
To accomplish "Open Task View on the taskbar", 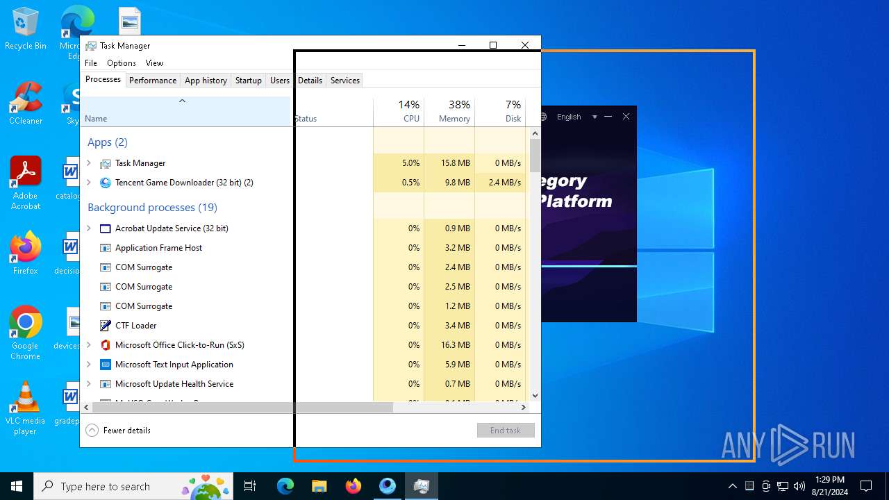I will tap(250, 486).
